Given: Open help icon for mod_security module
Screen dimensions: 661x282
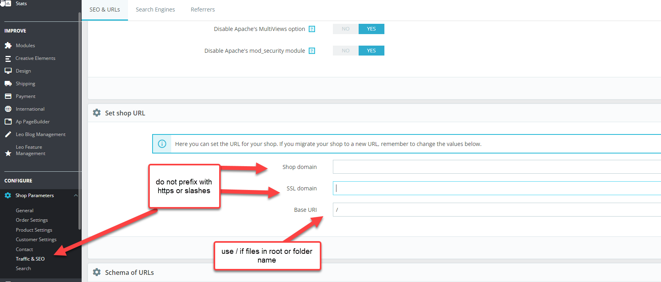Looking at the screenshot, I should (312, 51).
